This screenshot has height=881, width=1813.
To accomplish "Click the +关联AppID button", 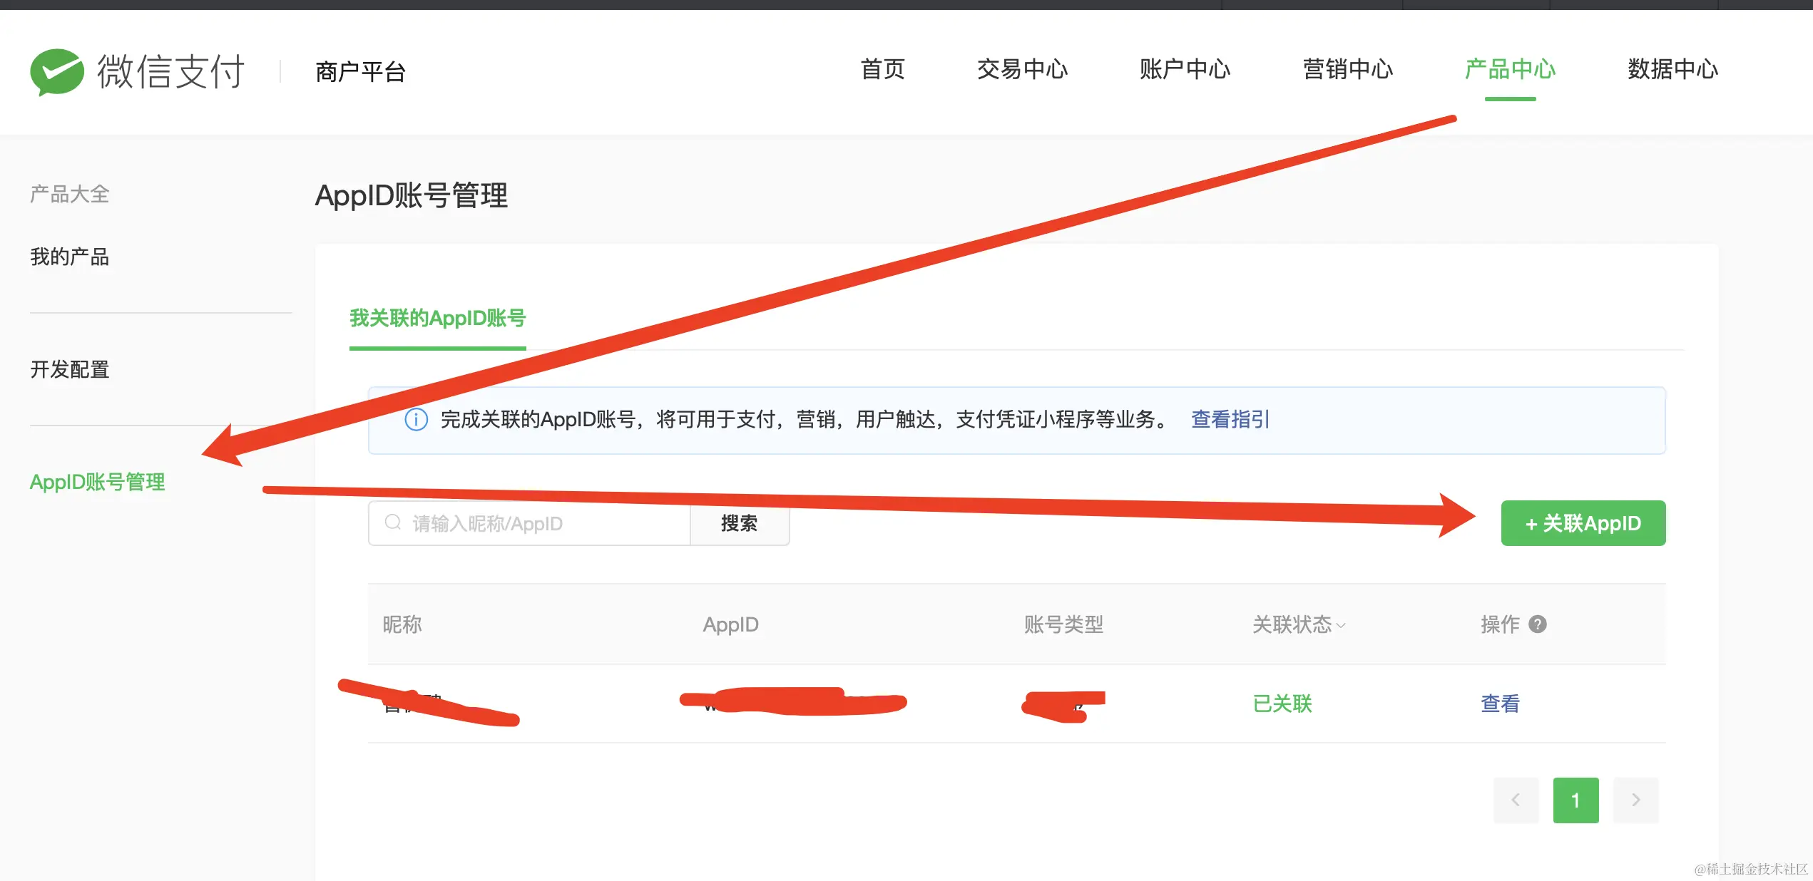I will [1583, 523].
